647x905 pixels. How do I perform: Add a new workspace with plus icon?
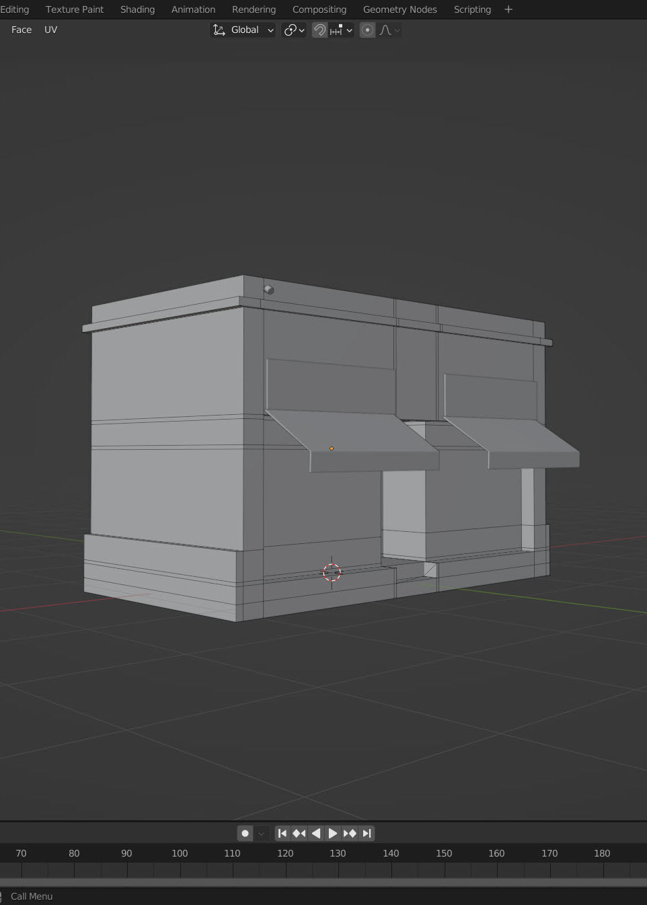[508, 9]
